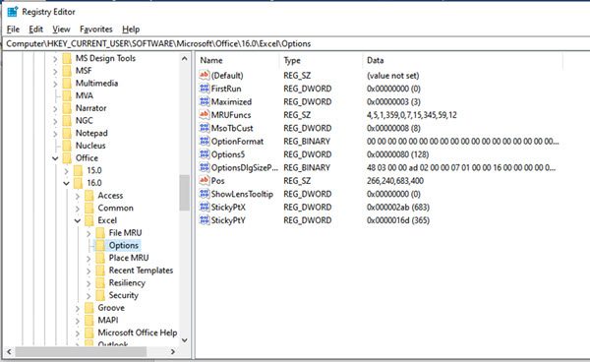Click the tree pane vertical scrollbar thumb
Viewport: 590px width, 362px height.
tap(185, 193)
